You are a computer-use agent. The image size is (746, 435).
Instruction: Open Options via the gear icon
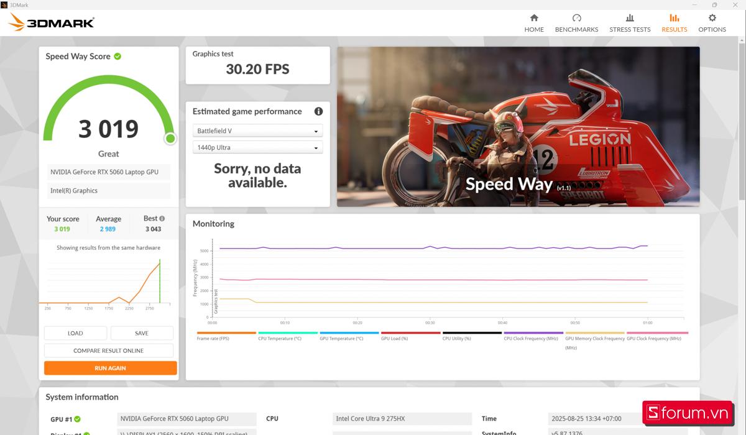pos(712,19)
